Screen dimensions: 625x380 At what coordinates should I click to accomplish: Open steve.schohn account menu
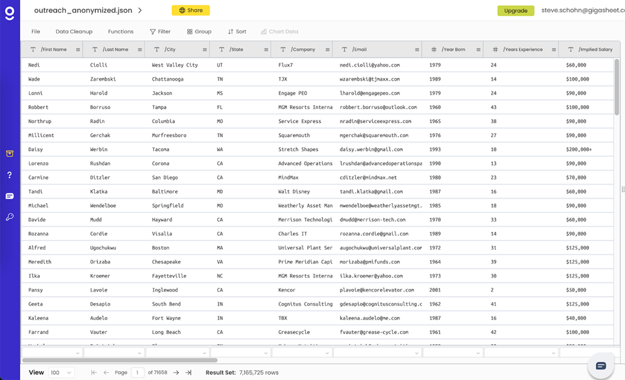(583, 10)
